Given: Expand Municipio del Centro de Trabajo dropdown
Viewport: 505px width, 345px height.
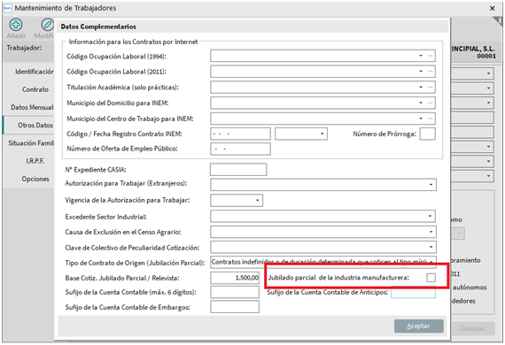Looking at the screenshot, I should pos(421,119).
